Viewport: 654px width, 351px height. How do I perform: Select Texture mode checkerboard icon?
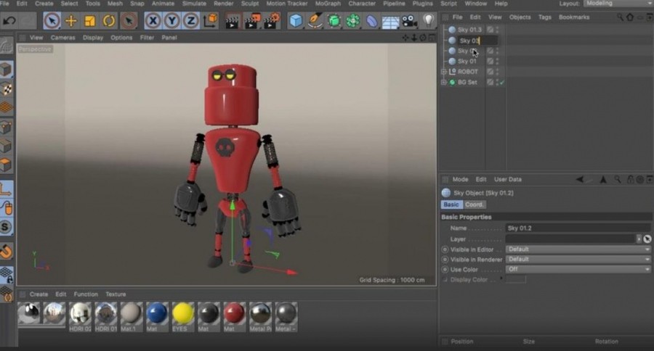pos(7,88)
